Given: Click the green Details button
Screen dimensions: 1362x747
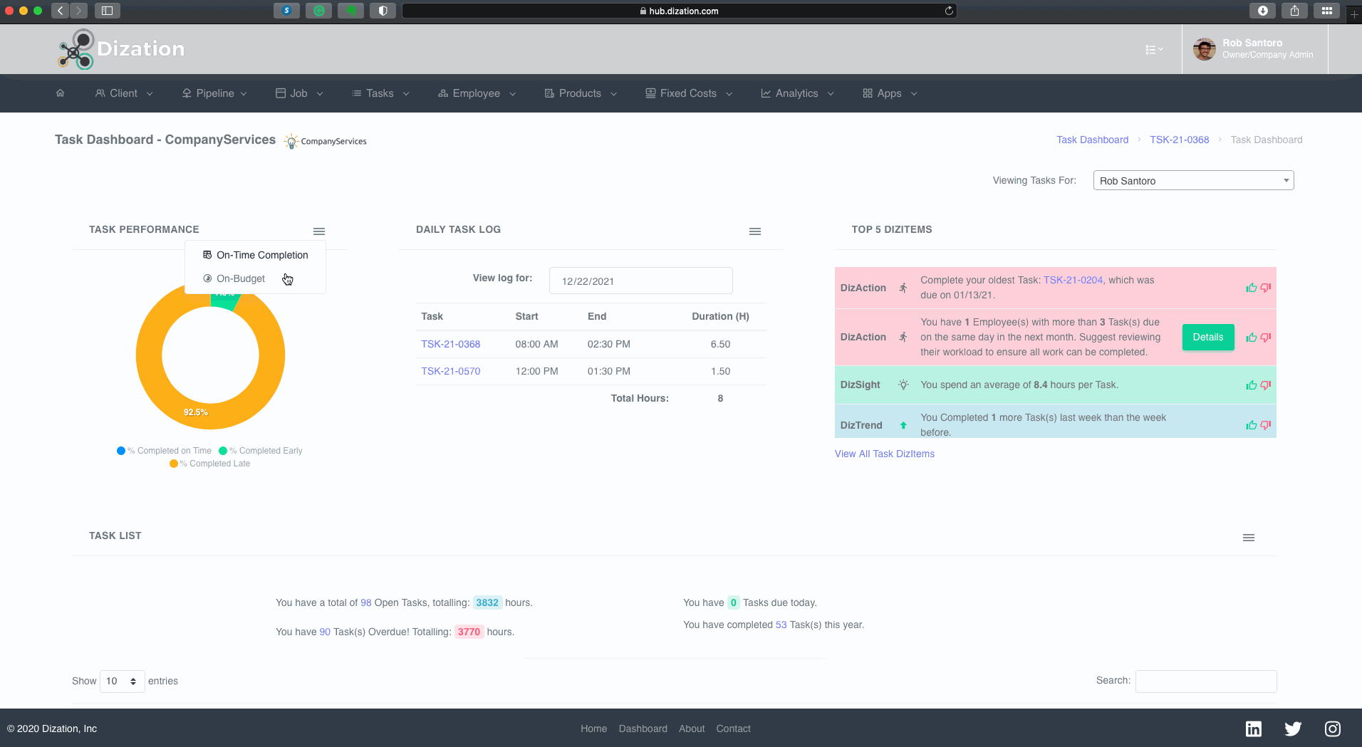Looking at the screenshot, I should (1207, 337).
